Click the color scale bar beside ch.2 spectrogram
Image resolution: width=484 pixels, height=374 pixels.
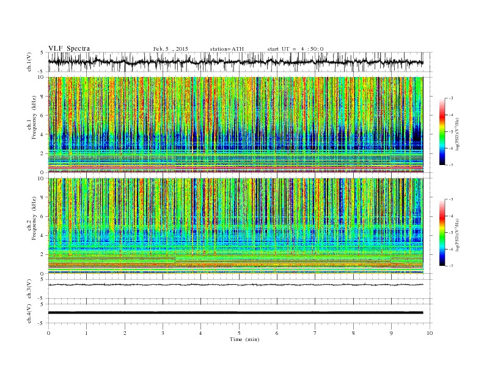pos(442,233)
